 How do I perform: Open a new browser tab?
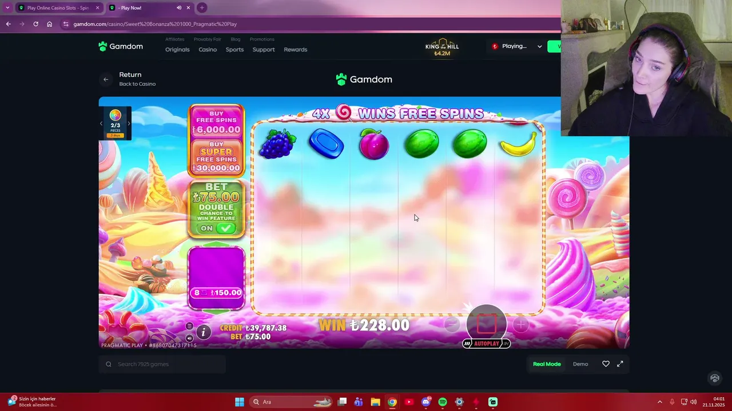click(x=202, y=8)
